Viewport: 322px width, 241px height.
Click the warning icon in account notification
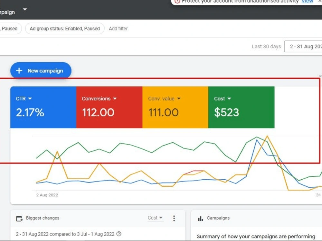(177, 1)
